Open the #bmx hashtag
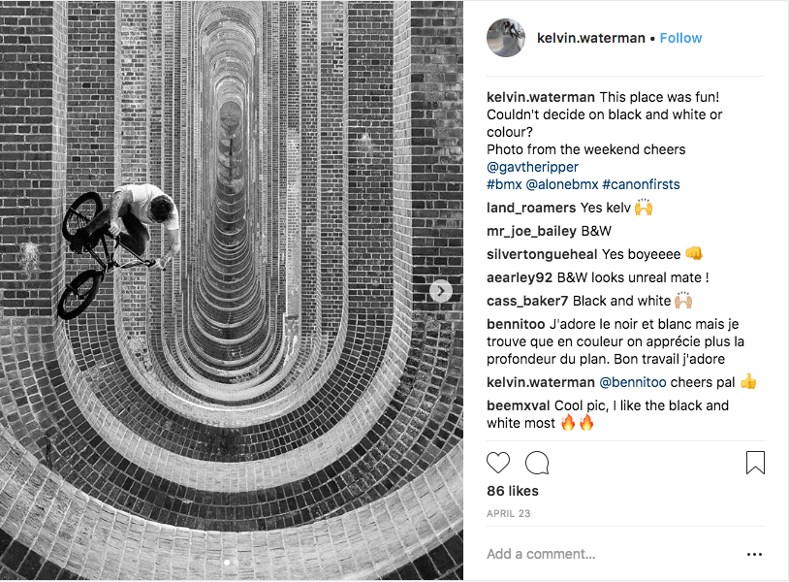 point(504,184)
